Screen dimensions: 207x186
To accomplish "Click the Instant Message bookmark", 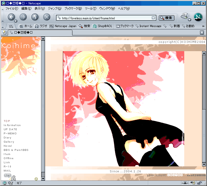I will click(149, 26).
